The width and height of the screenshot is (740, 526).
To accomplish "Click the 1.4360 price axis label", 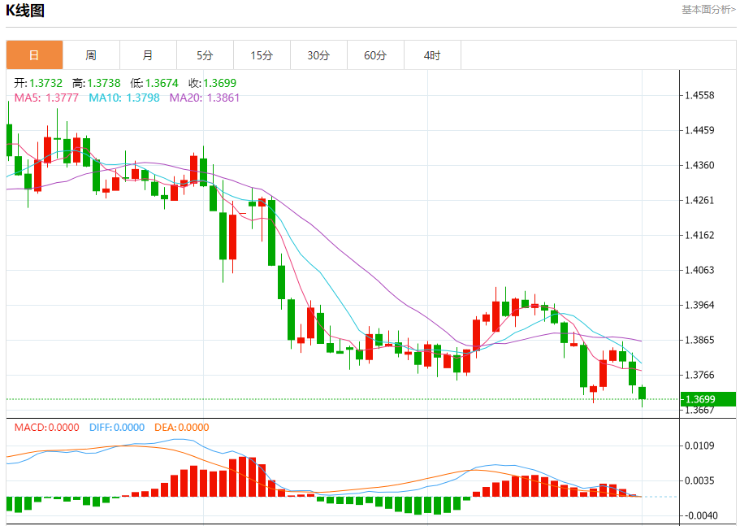I will point(699,165).
